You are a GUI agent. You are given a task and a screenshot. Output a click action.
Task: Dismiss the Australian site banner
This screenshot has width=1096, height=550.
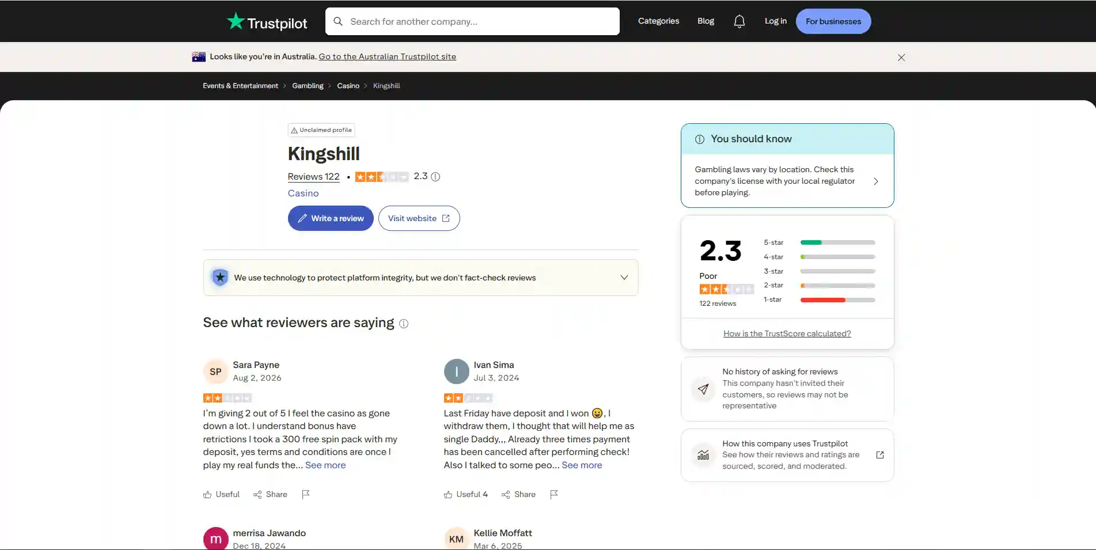(901, 58)
